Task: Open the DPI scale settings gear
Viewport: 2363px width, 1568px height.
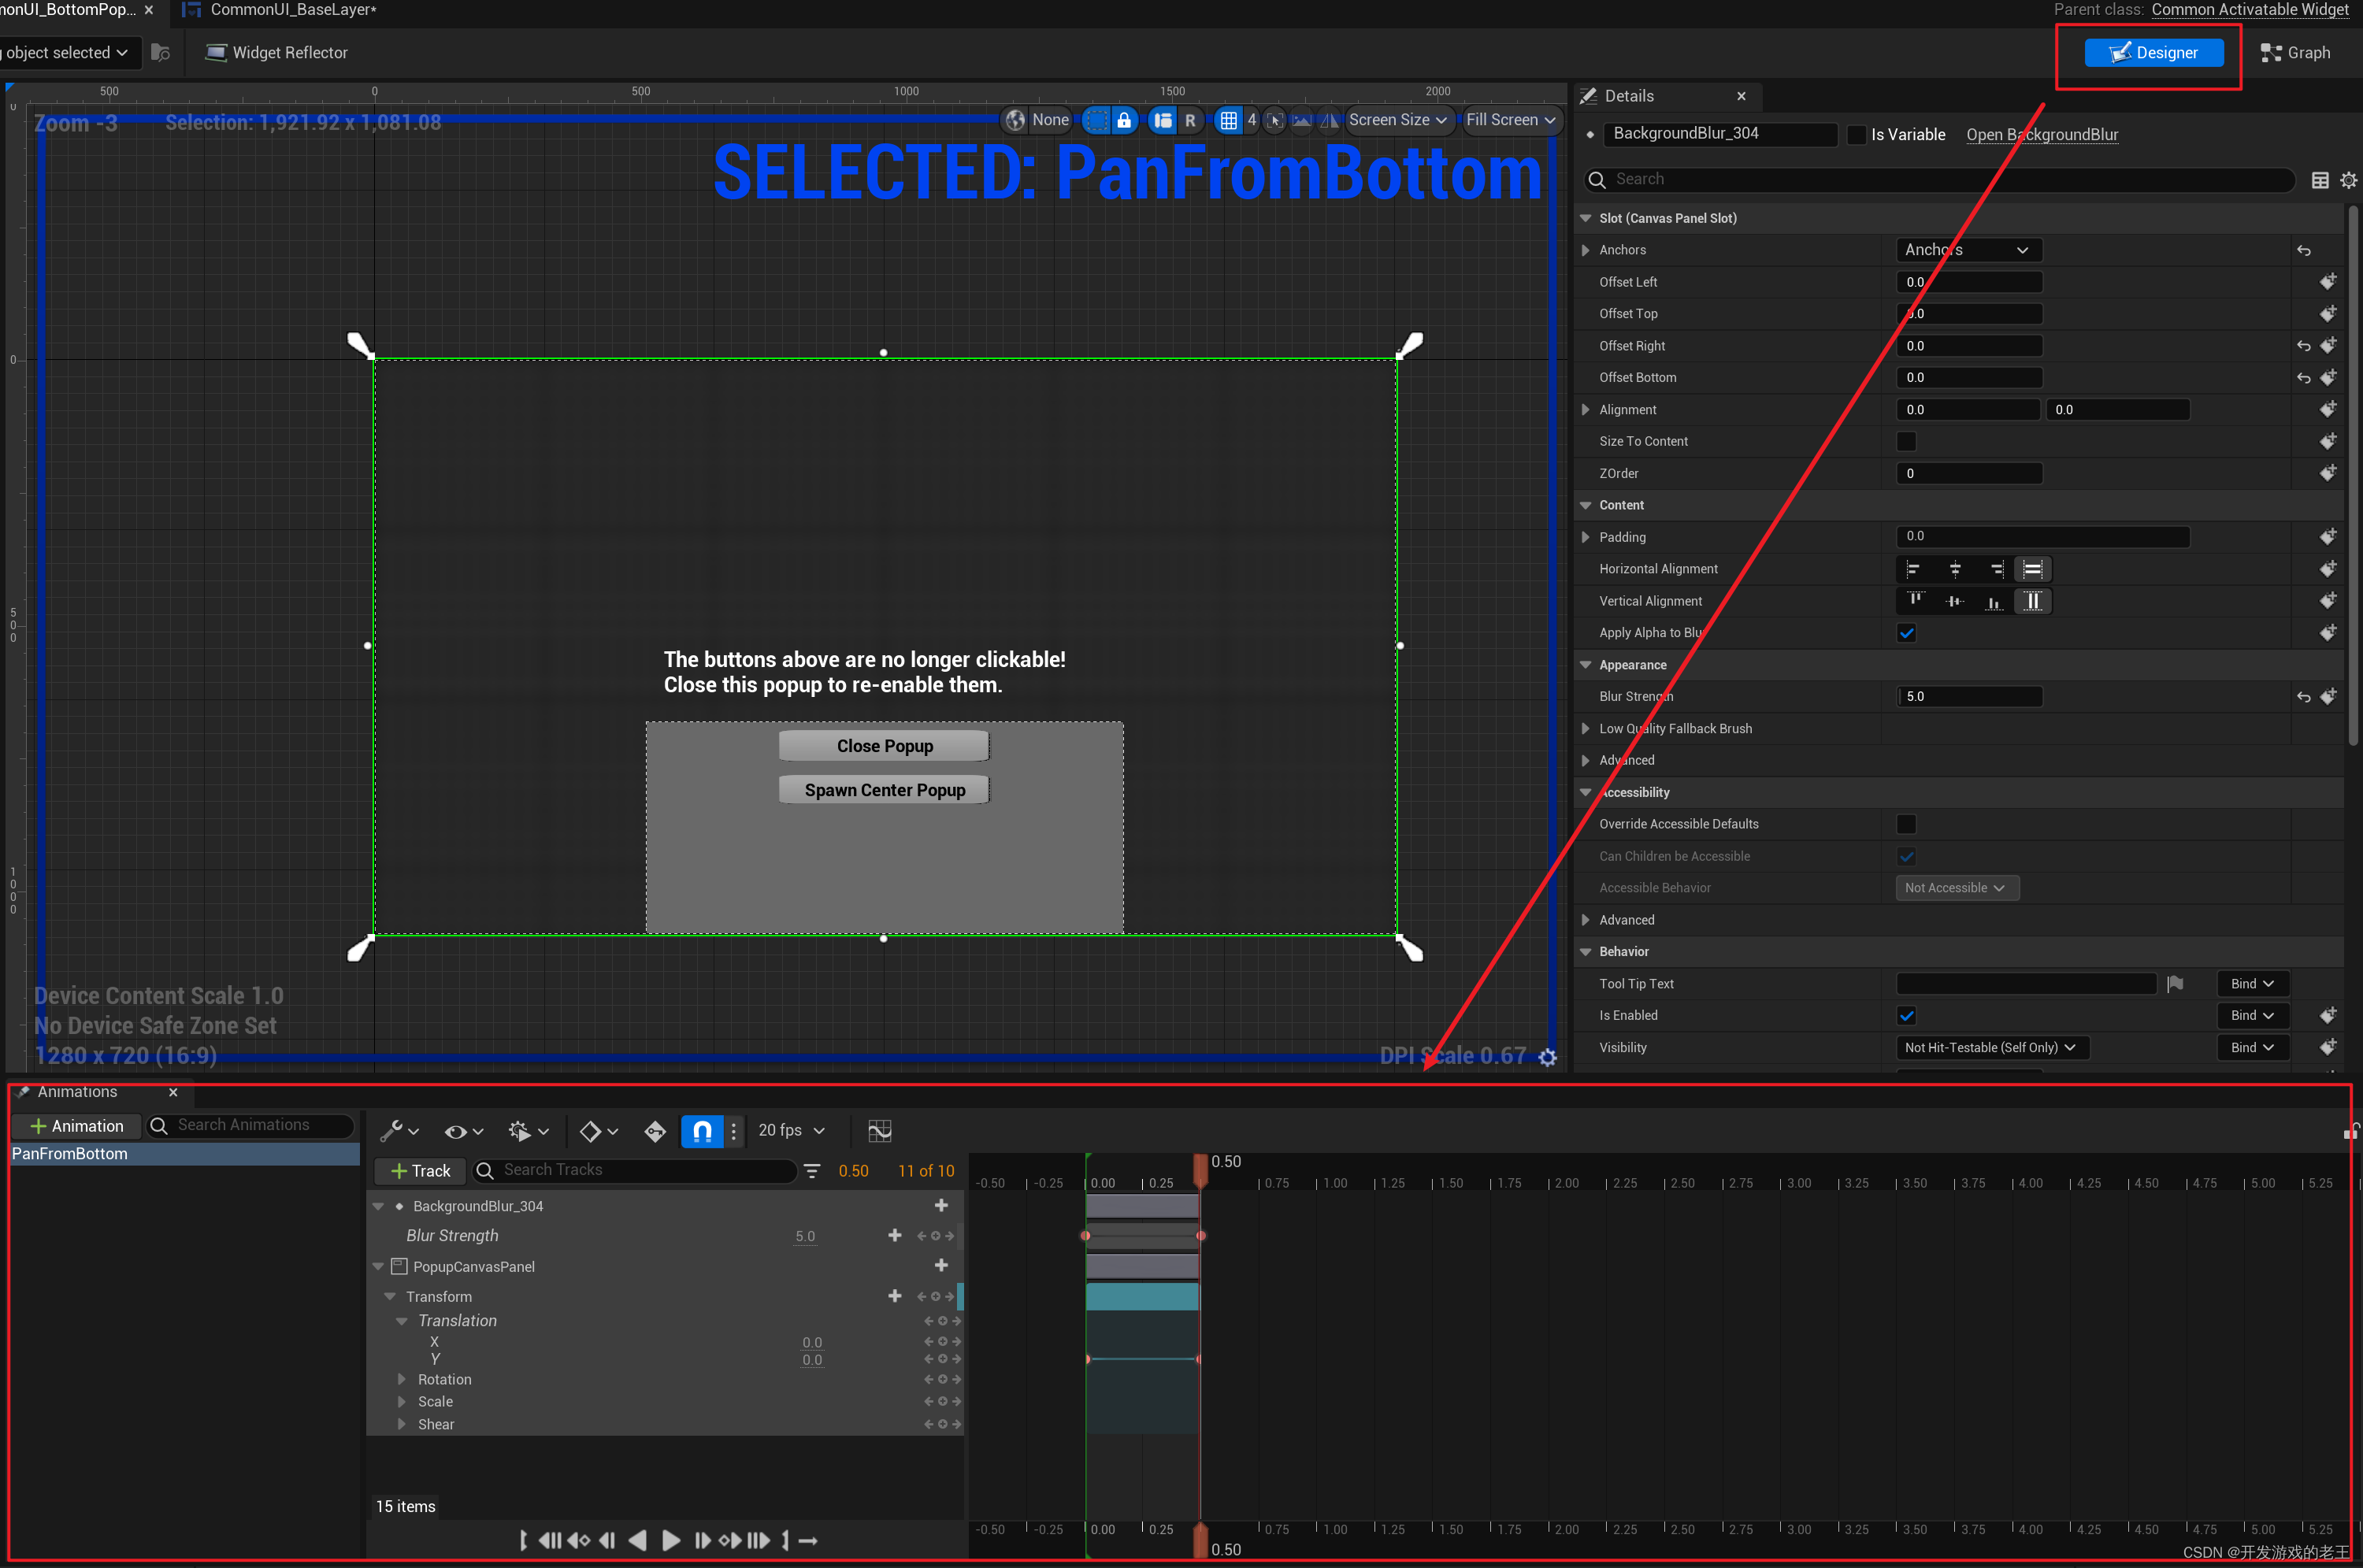Action: [1547, 1057]
